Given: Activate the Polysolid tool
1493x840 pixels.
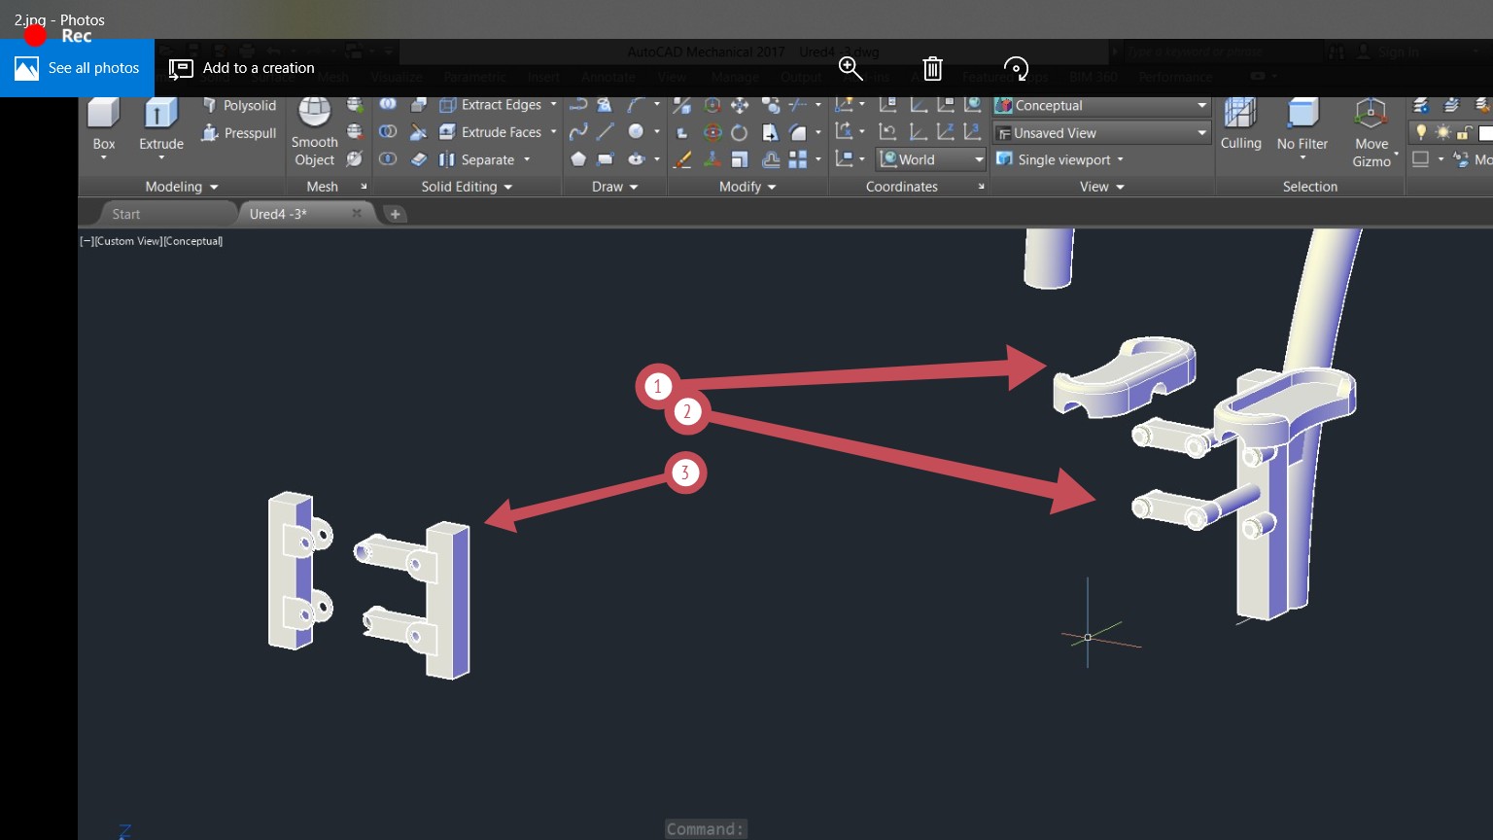Looking at the screenshot, I should click(239, 105).
